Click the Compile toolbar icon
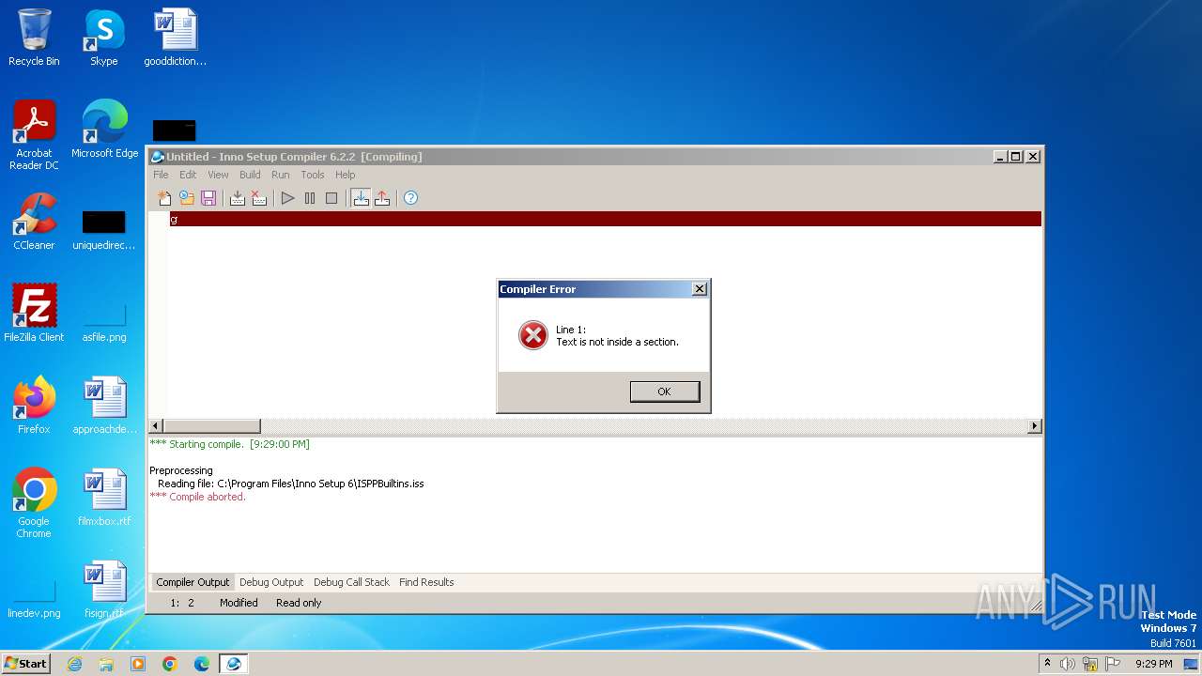The height and width of the screenshot is (676, 1202). 238,198
